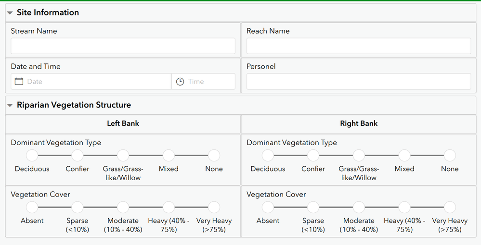Image resolution: width=481 pixels, height=245 pixels.
Task: Select Deciduous for Right Bank vegetation type
Action: pos(268,156)
